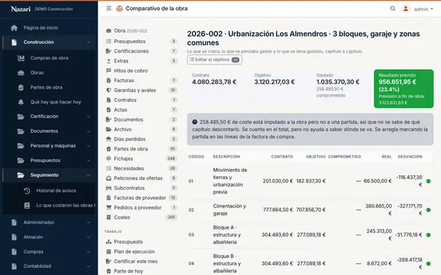Click the DESVIACIÓN column header
This screenshot has height=275, width=441.
pyautogui.click(x=410, y=157)
